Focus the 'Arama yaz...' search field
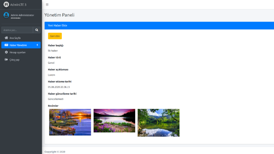274x154 pixels. [x=17, y=30]
